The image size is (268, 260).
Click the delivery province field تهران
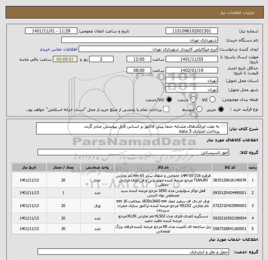(x=191, y=80)
